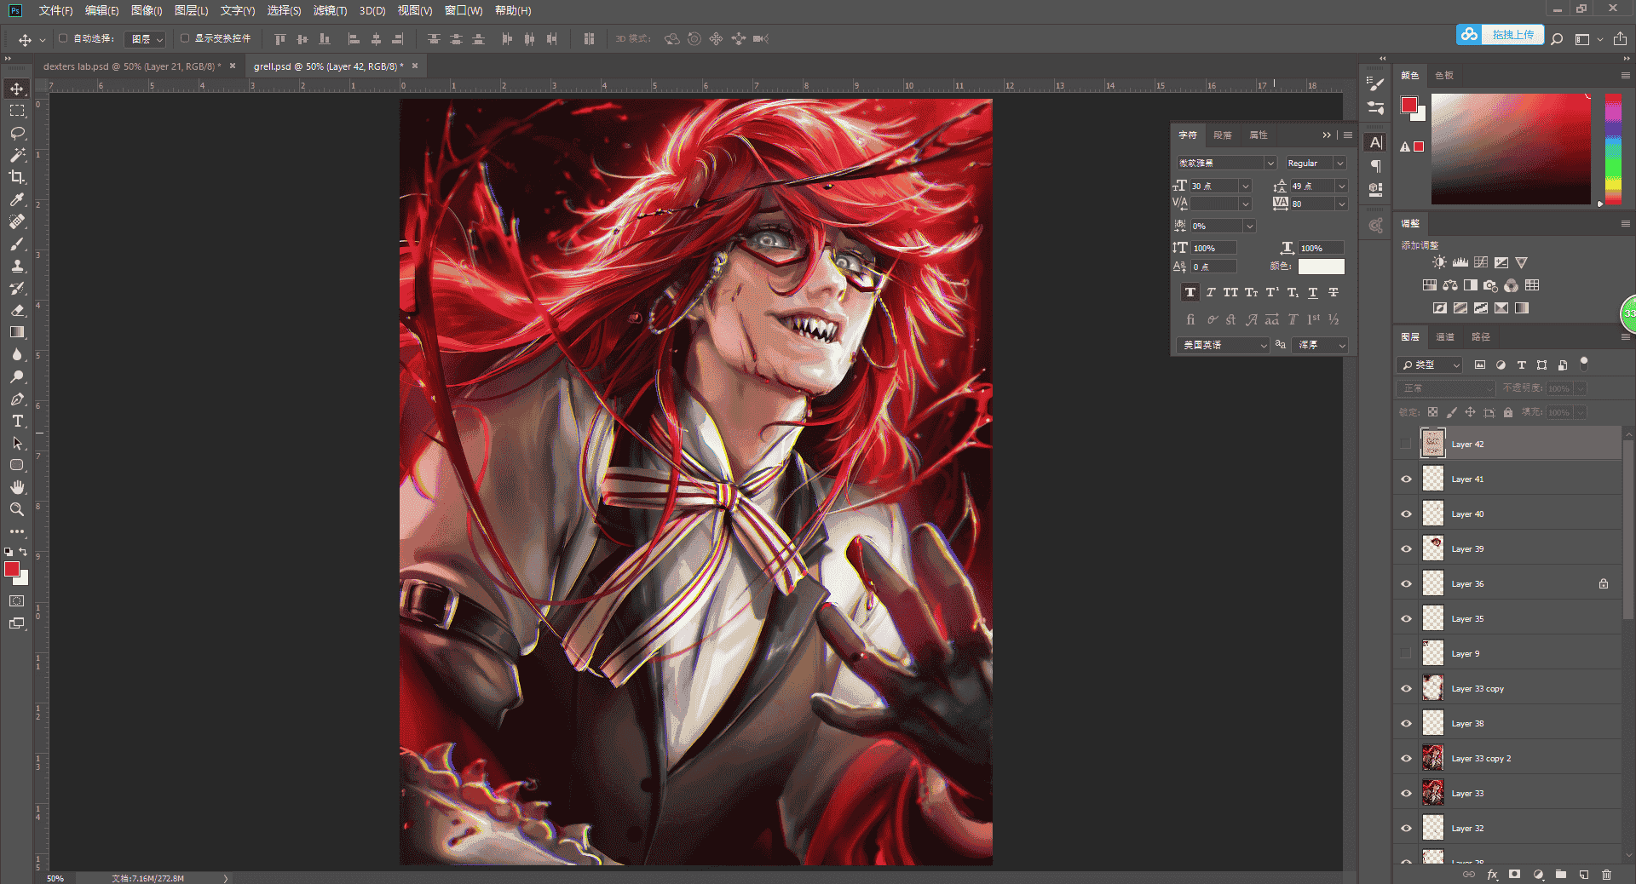This screenshot has height=884, width=1636.
Task: Select Layer 36 in layers list
Action: click(1506, 584)
